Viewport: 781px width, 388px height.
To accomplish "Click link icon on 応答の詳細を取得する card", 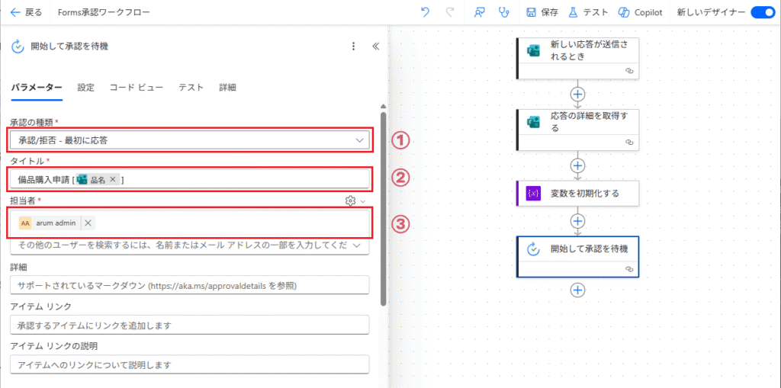I will point(628,142).
